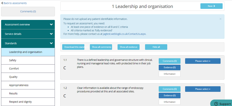Collapse the Standards section chevron
The height and width of the screenshot is (106, 232).
[x=51, y=43]
